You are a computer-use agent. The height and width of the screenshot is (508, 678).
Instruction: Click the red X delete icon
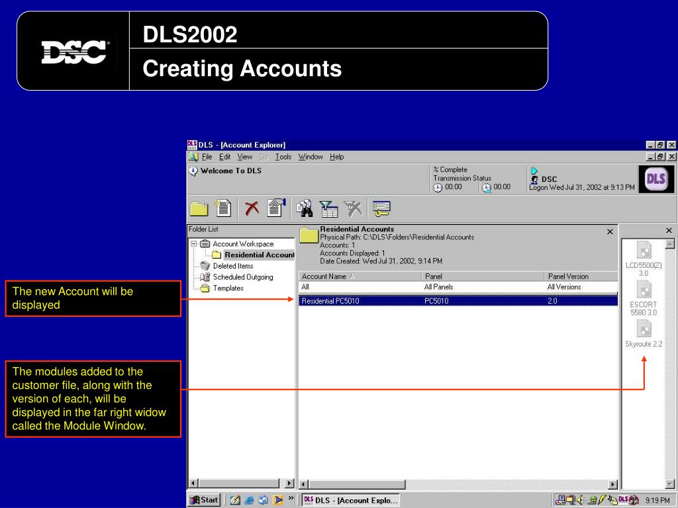coord(252,208)
